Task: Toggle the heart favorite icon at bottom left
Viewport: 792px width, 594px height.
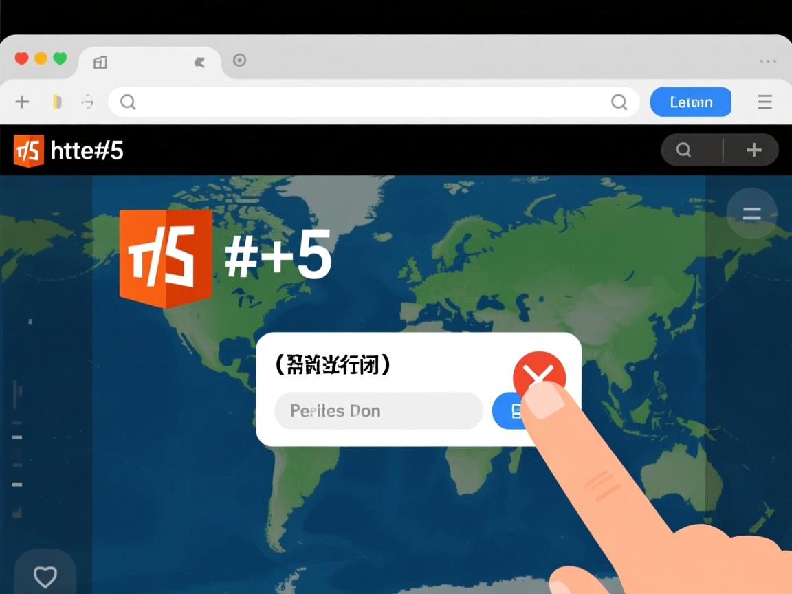Action: (45, 576)
